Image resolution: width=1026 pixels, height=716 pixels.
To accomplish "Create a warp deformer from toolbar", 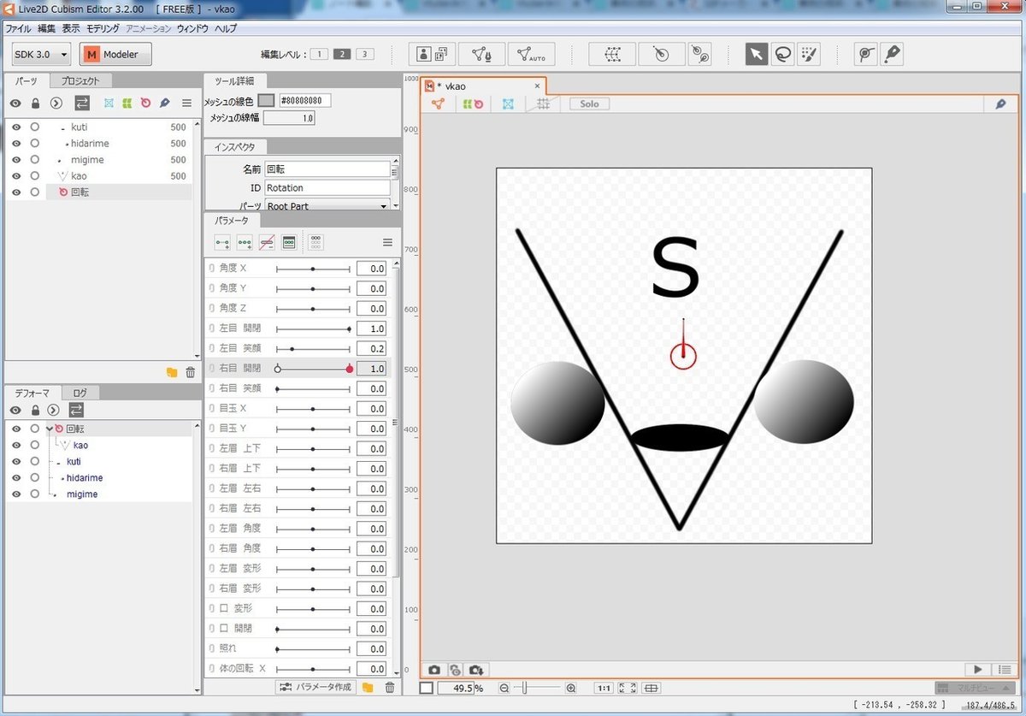I will click(x=612, y=55).
